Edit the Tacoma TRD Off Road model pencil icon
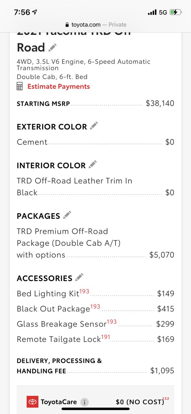This screenshot has width=191, height=414. [52, 48]
